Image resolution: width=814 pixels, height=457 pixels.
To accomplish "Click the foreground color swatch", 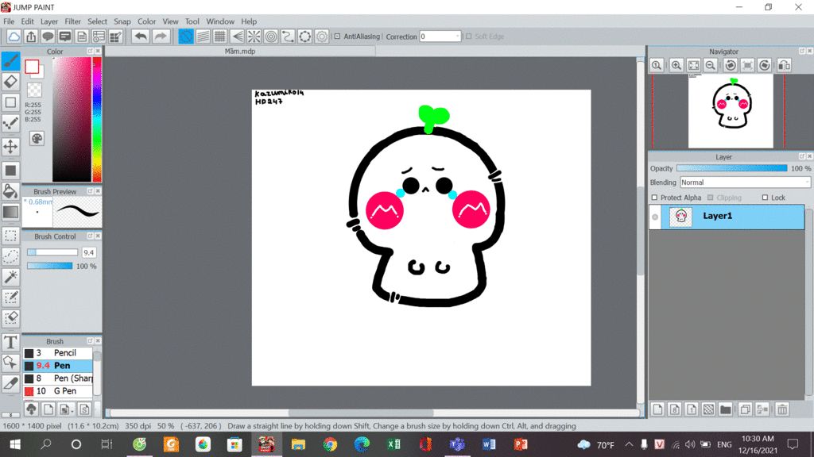I will 32,67.
